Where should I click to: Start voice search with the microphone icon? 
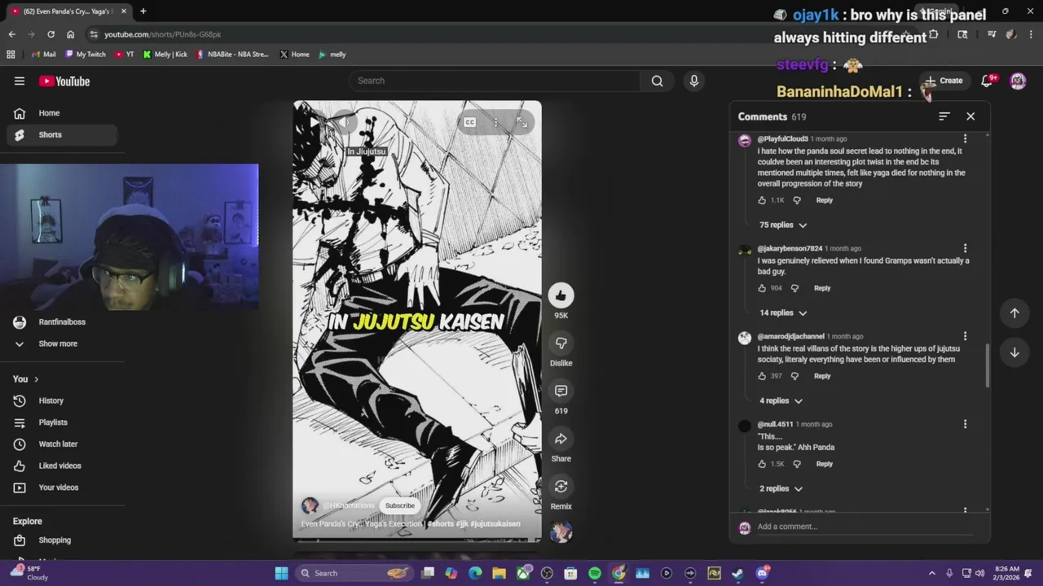click(x=694, y=81)
